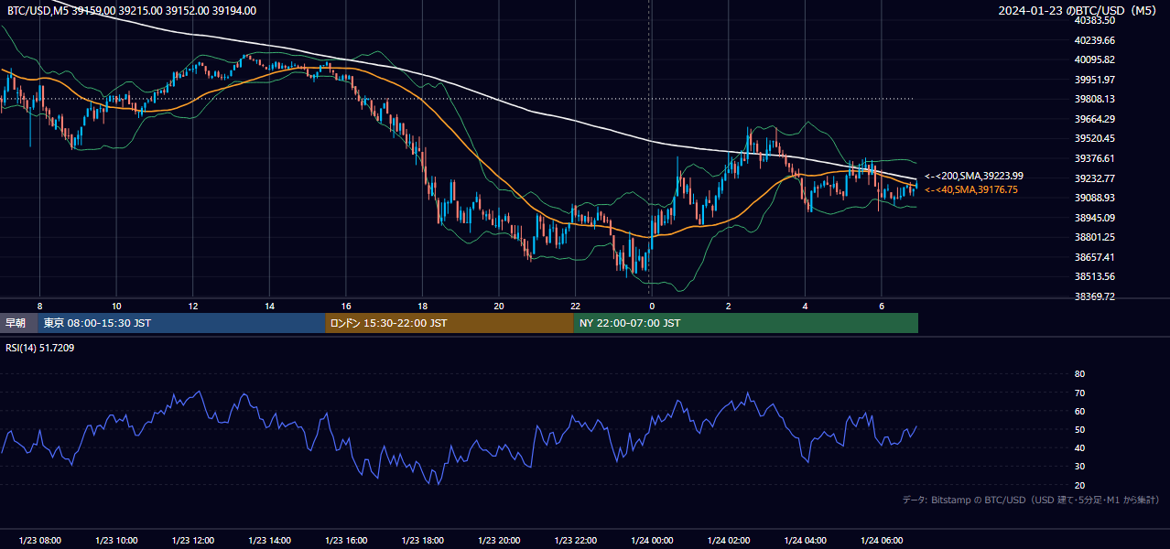Click the 1/23 08:00 bottom time label

tap(39, 541)
